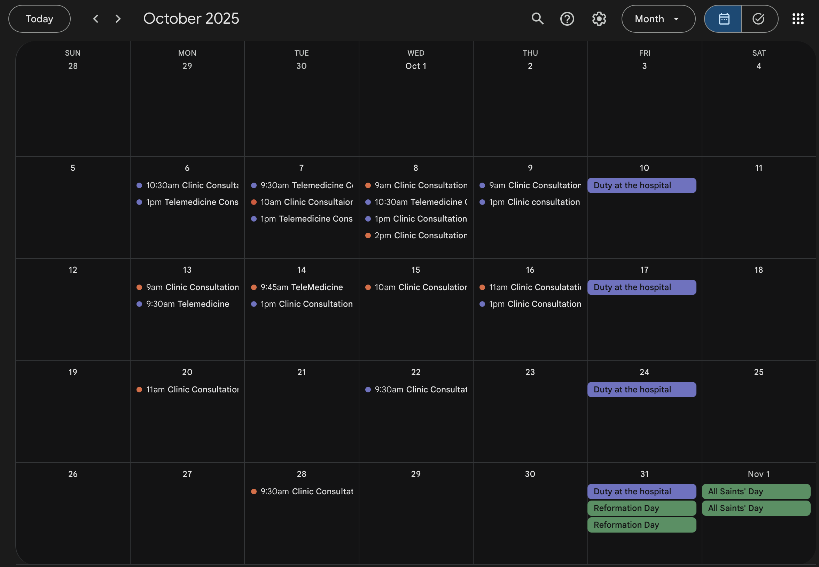Open first All Saints' Day event
The image size is (819, 567).
pyautogui.click(x=756, y=492)
